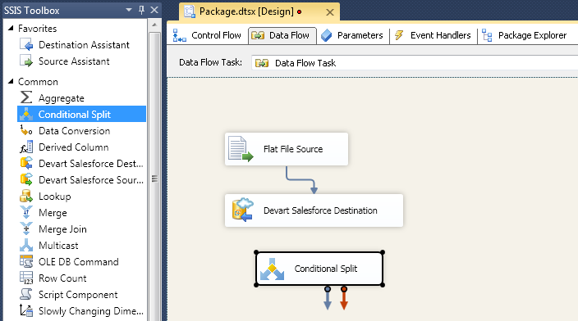Select the Lookup label in toolbox
The image size is (578, 321).
click(55, 197)
